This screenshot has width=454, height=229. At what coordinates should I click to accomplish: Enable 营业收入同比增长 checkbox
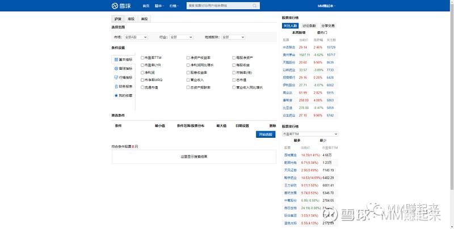(234, 87)
